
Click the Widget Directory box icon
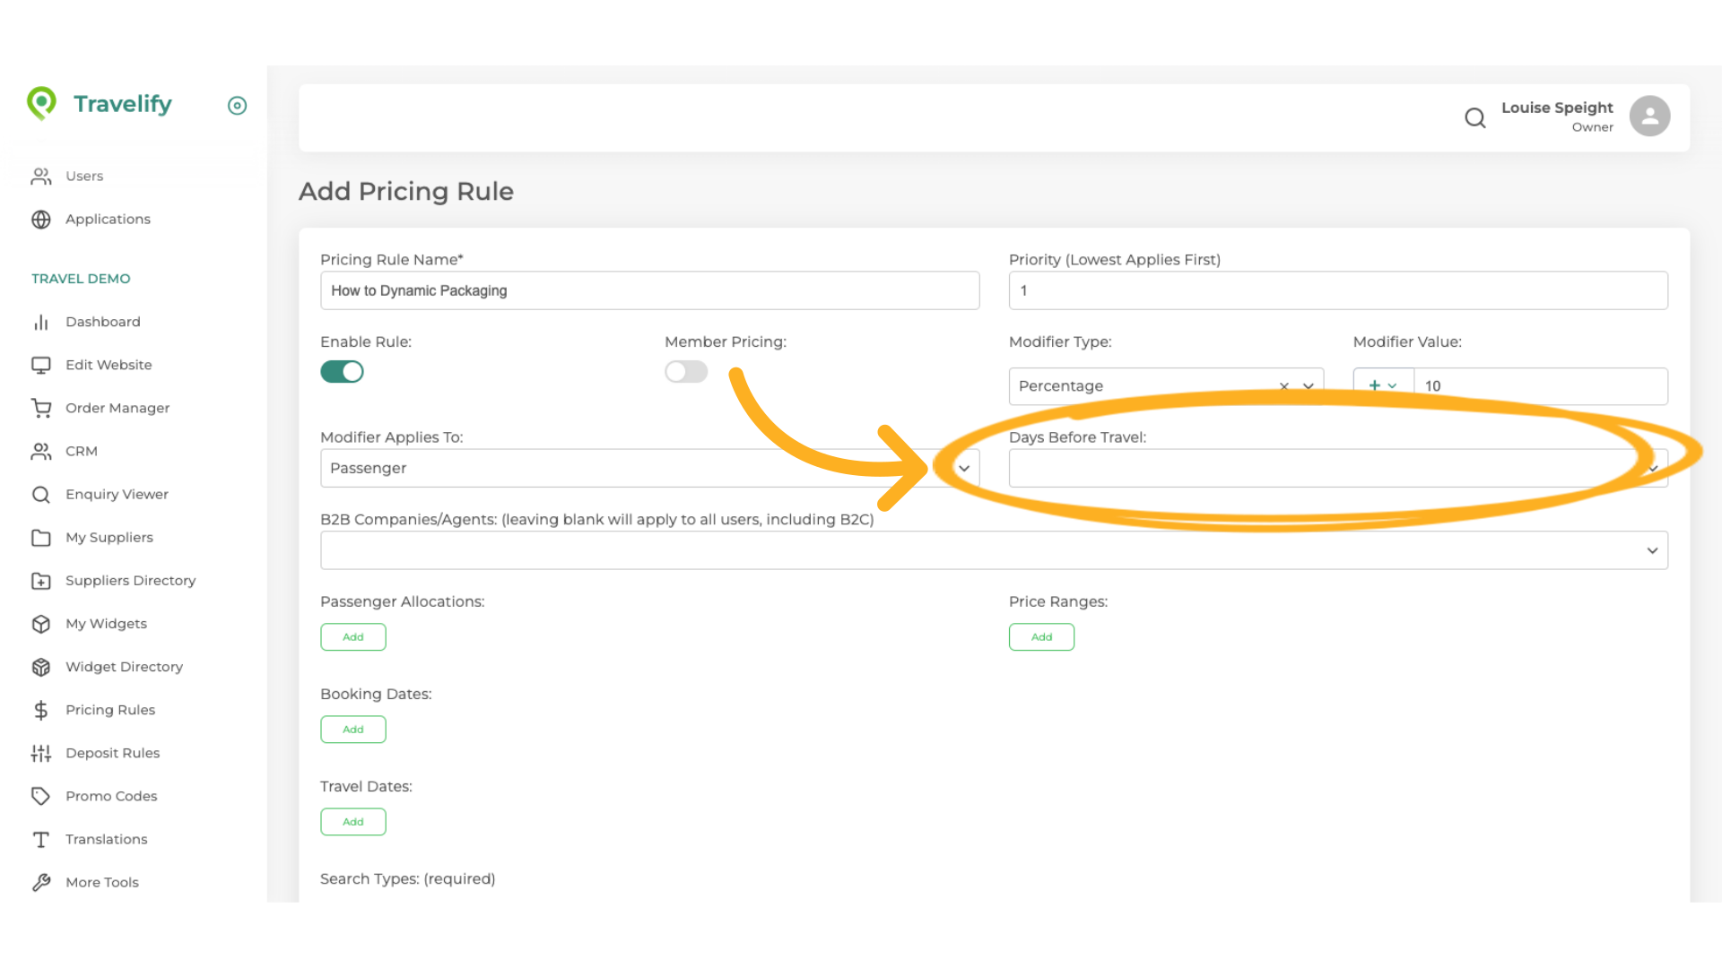[41, 667]
